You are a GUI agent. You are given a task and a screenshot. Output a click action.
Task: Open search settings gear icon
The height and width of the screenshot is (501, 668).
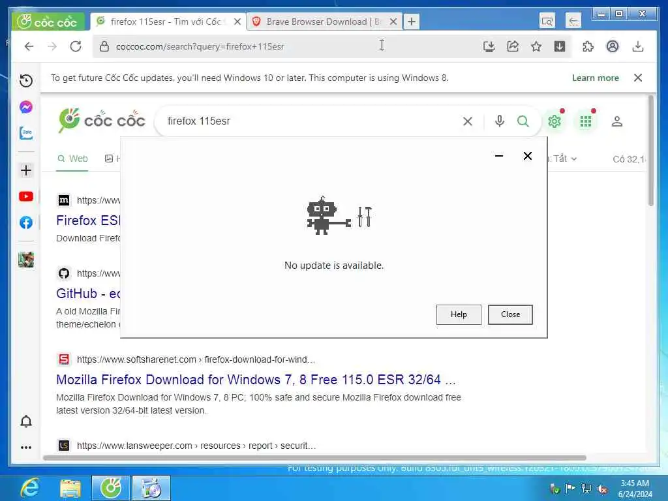pyautogui.click(x=554, y=121)
